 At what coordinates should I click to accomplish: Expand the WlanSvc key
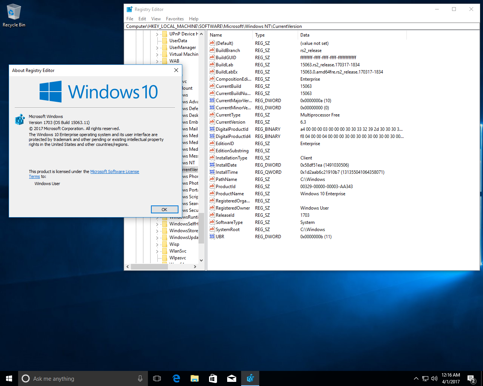click(x=157, y=251)
